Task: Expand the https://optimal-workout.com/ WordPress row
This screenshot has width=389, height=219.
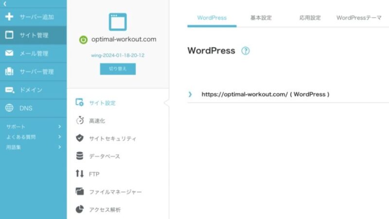Action: coord(190,94)
